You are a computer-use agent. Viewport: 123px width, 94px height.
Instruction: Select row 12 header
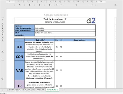pyautogui.click(x=2, y=70)
